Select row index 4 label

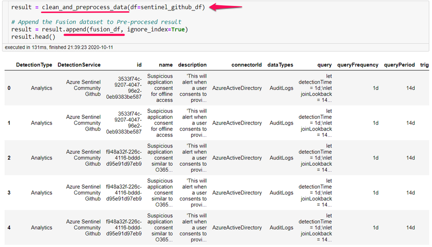[9, 228]
